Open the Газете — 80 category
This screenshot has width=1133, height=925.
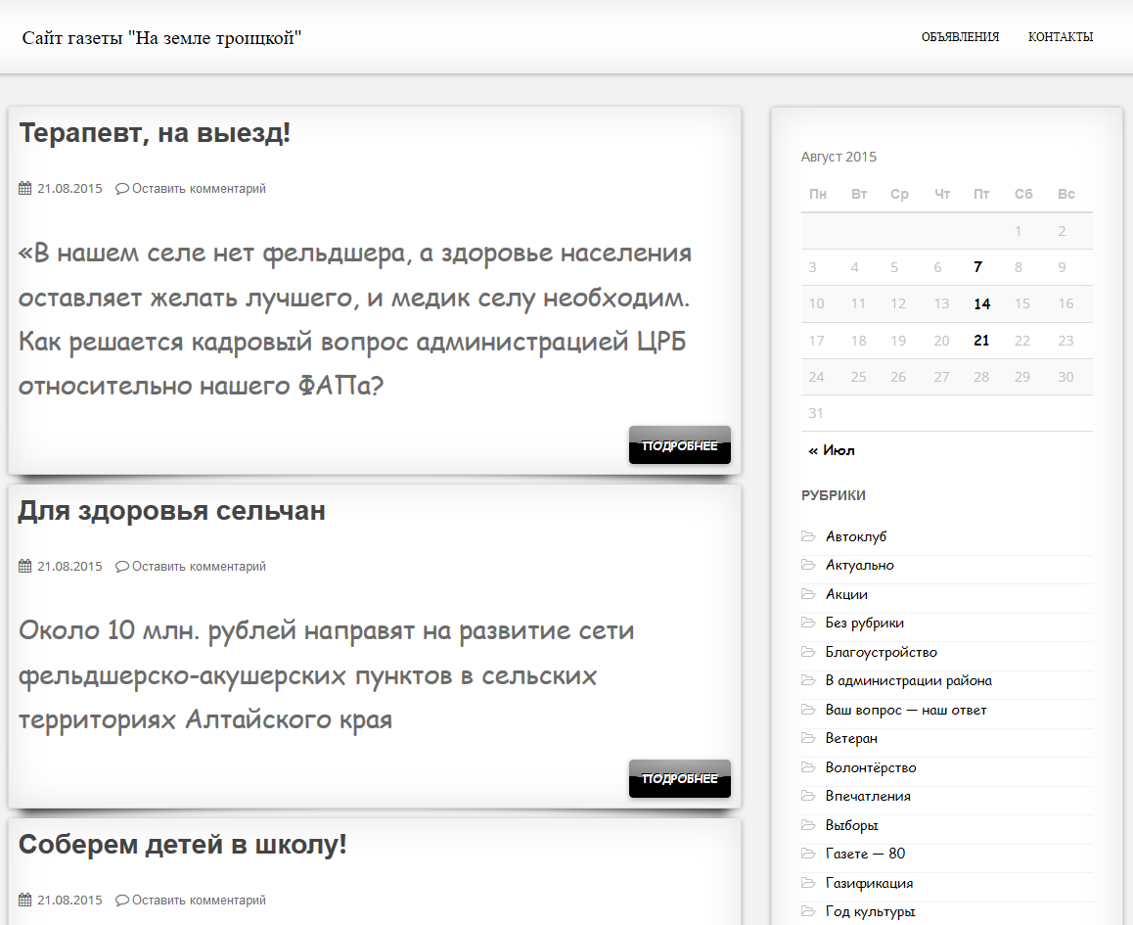click(865, 855)
